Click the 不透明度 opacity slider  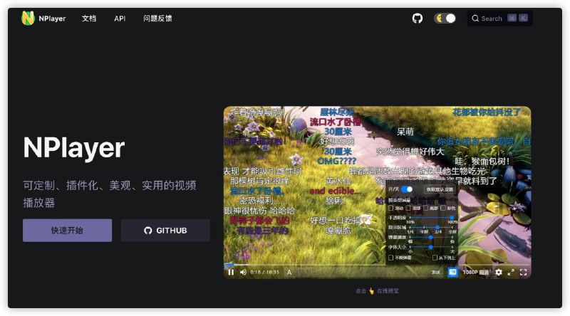(432, 218)
